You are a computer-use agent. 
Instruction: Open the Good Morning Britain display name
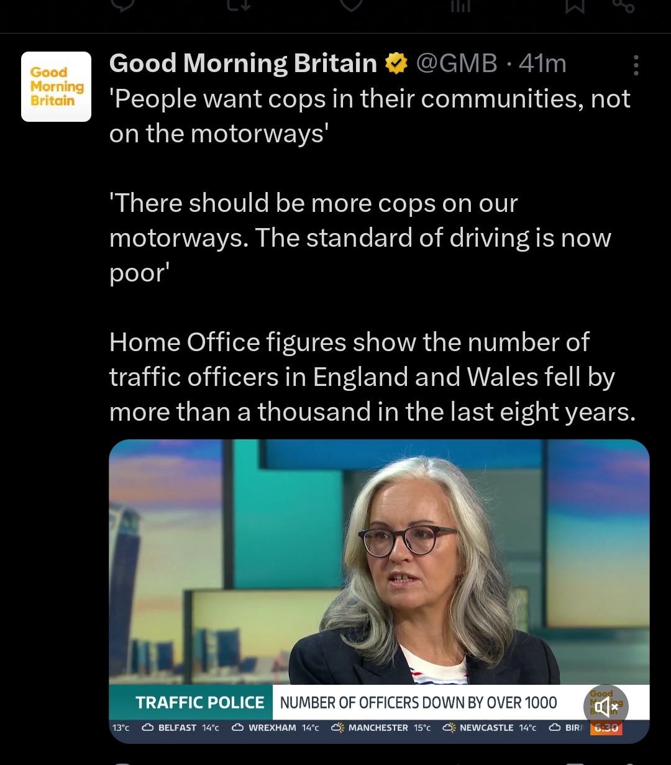click(x=243, y=63)
